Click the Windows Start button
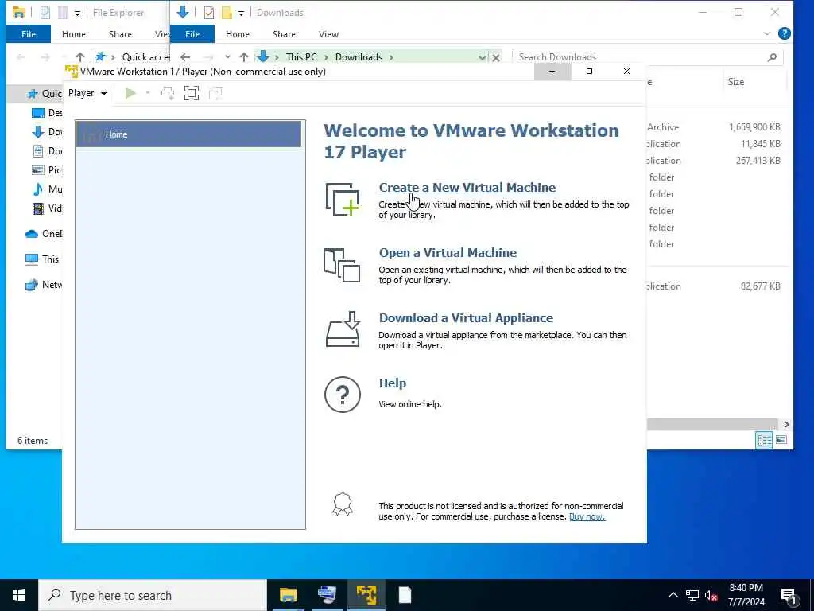814x611 pixels. pos(19,595)
